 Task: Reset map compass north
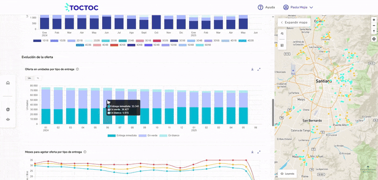pyautogui.click(x=374, y=31)
